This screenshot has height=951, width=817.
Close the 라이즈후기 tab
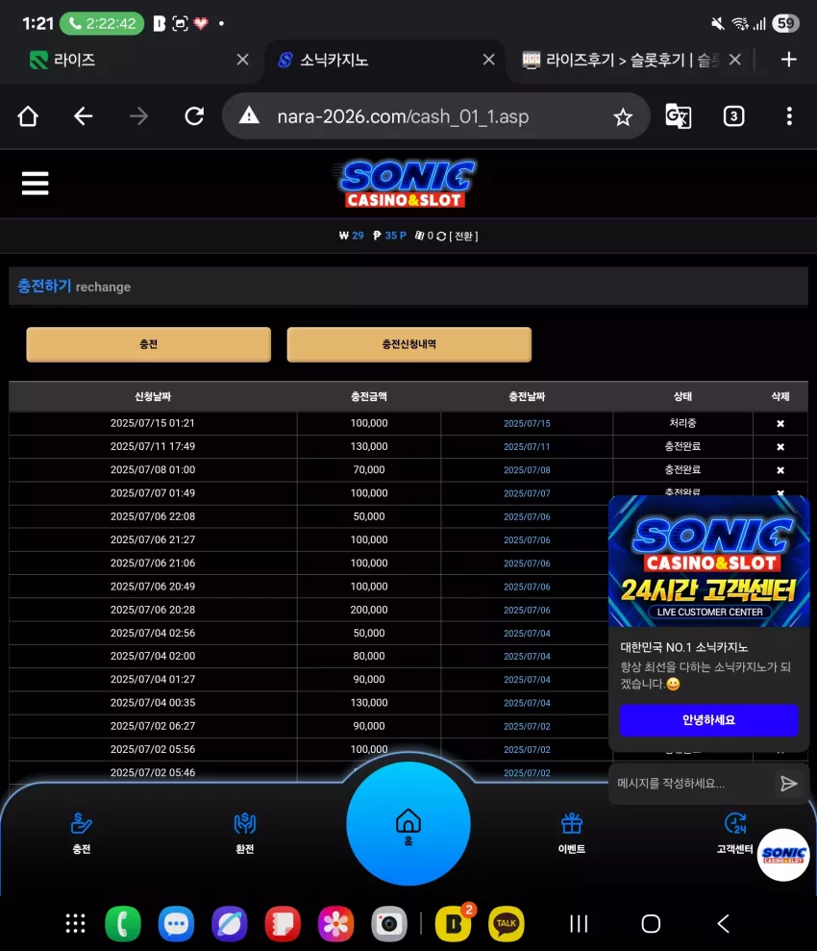tap(734, 60)
